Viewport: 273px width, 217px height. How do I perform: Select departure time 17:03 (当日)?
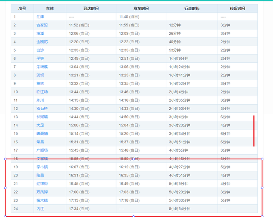coord(129,192)
